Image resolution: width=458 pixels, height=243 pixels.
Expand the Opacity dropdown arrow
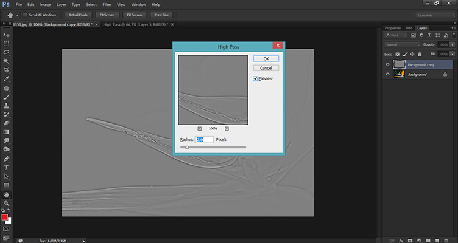[x=453, y=45]
